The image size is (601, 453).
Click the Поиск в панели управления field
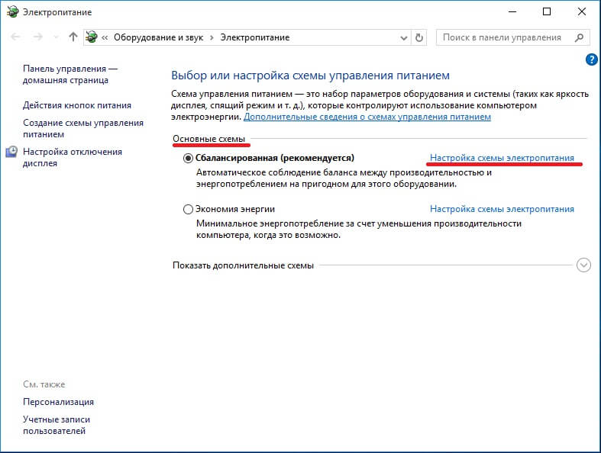coord(502,37)
